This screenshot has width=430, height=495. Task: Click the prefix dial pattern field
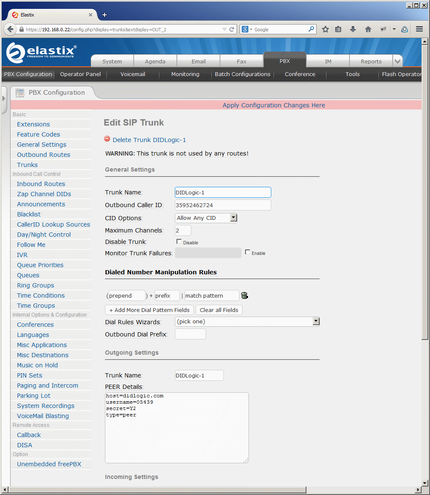click(x=167, y=295)
